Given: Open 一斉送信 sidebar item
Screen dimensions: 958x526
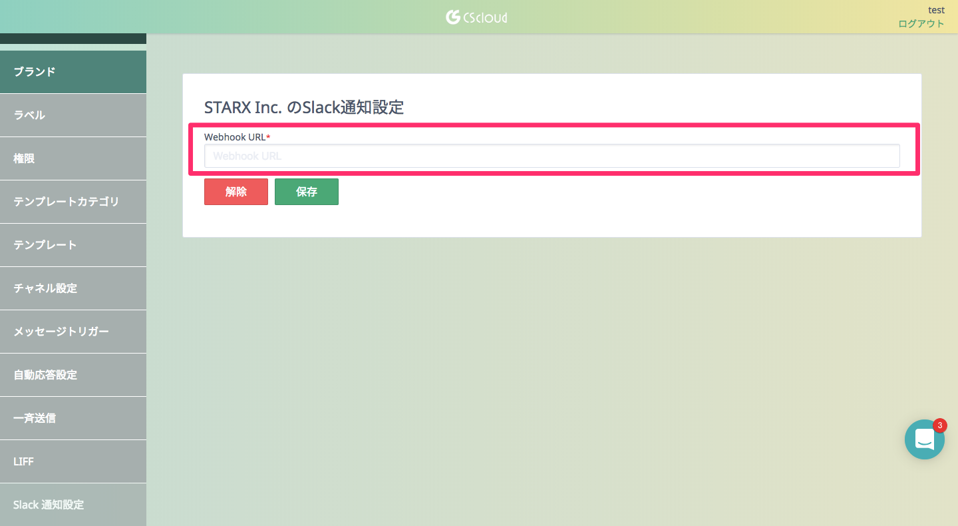Looking at the screenshot, I should 73,418.
